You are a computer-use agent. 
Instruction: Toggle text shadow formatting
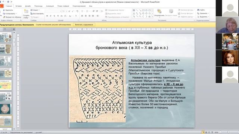(x=58, y=16)
